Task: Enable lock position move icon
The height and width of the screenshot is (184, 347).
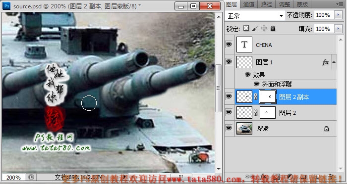Action: [264, 28]
